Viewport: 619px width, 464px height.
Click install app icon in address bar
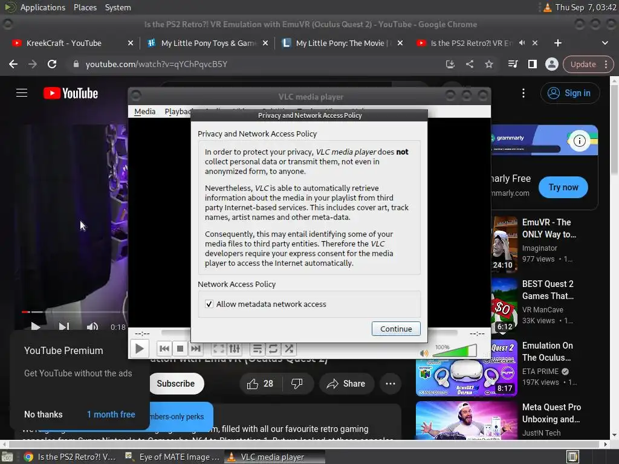450,64
